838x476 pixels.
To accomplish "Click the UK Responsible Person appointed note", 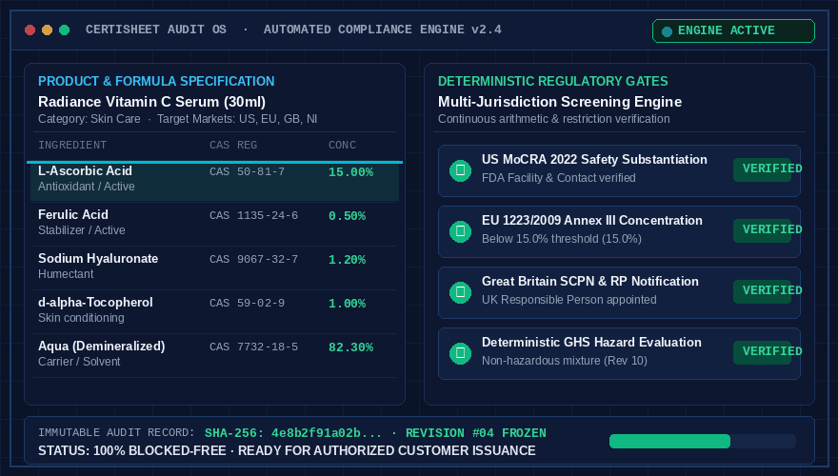I will pos(569,300).
